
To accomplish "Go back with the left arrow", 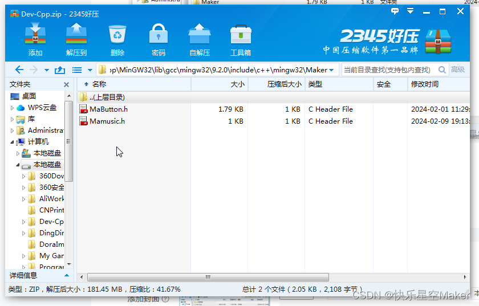I will pyautogui.click(x=19, y=70).
